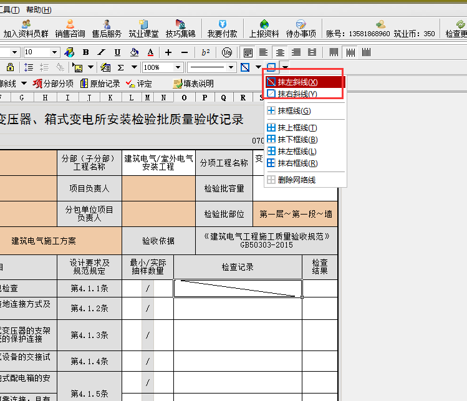Click the fill color bucket icon
This screenshot has height=401, width=467.
[134, 52]
